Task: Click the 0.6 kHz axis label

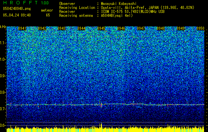Action: [x=3, y=125]
